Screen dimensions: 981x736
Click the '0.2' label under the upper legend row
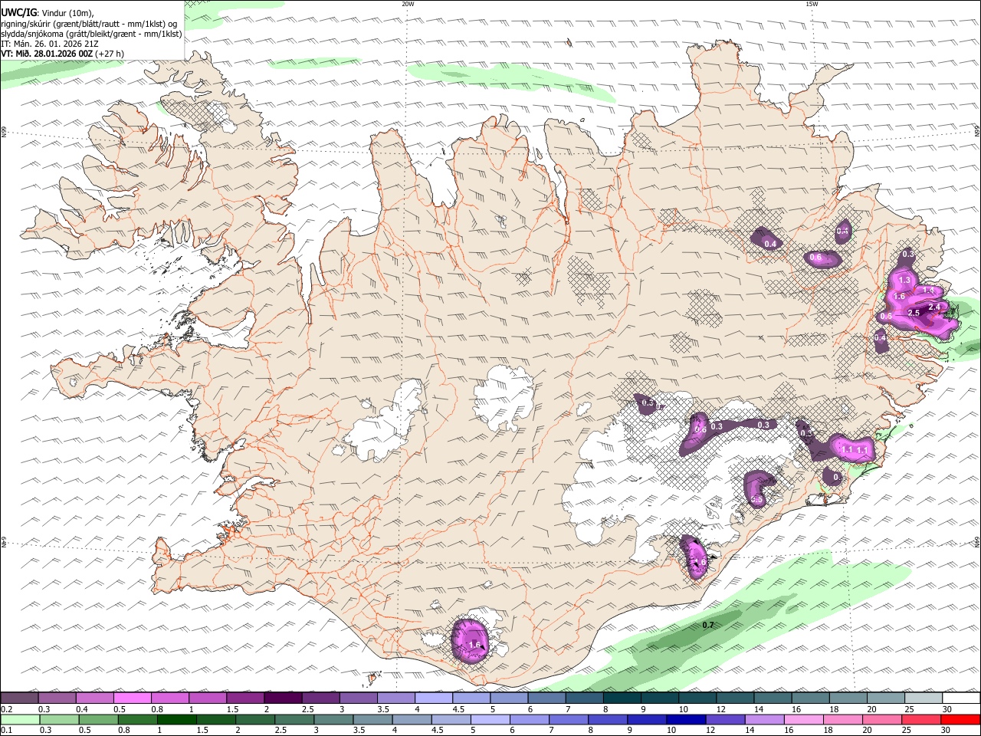[7, 709]
